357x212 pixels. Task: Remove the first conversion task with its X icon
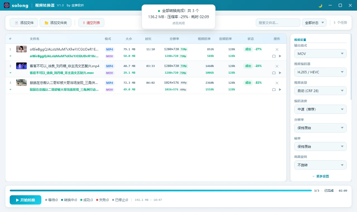pyautogui.click(x=277, y=49)
